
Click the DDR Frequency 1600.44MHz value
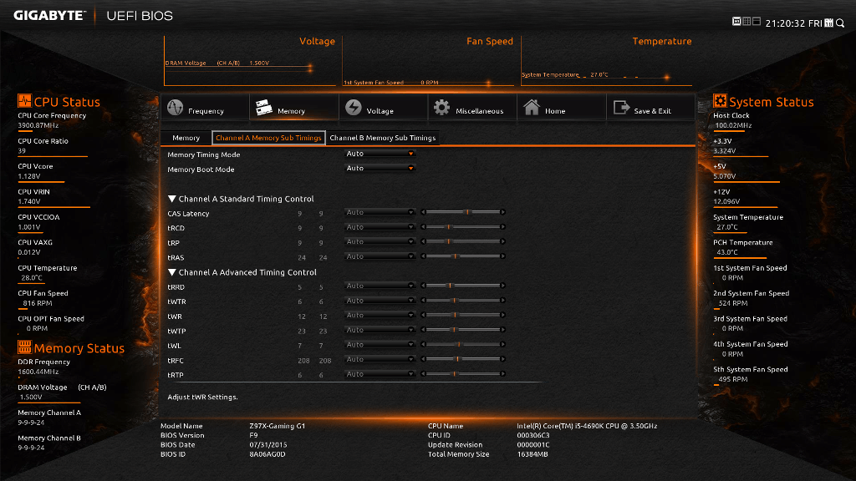[x=38, y=372]
